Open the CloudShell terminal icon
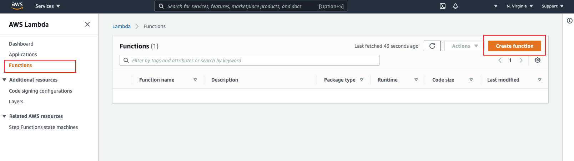Screen dimensions: 574x161 tap(443, 6)
